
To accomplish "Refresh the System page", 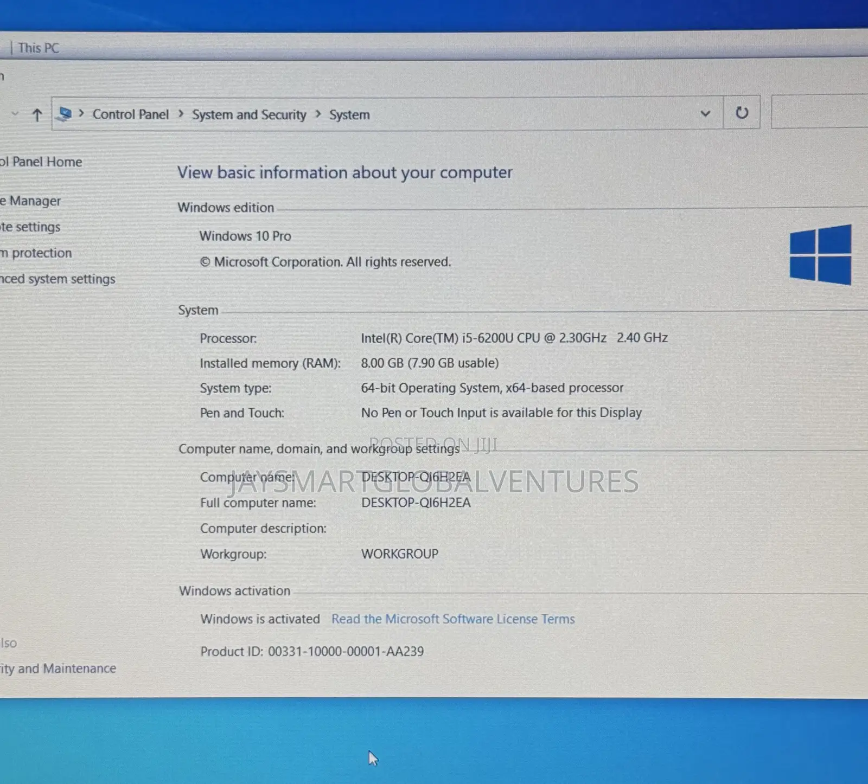I will point(742,113).
